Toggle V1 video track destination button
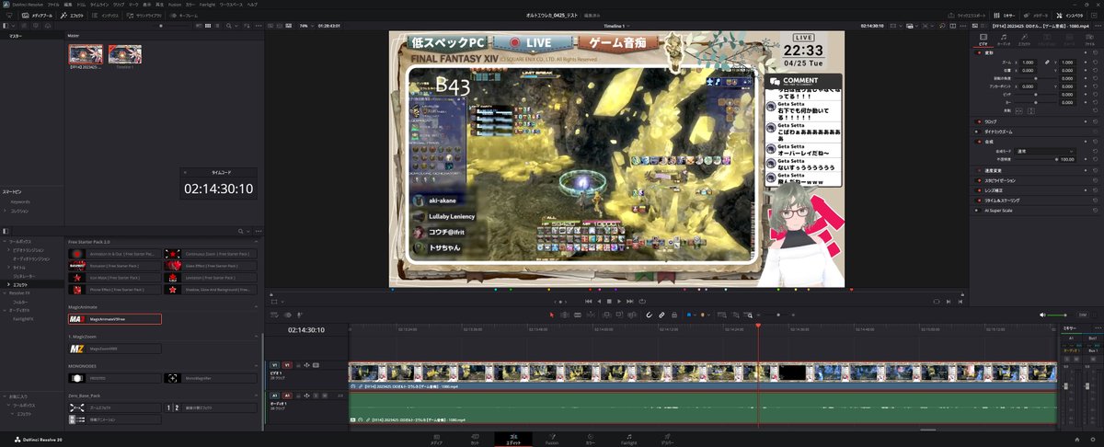This screenshot has height=447, width=1104. pos(274,365)
